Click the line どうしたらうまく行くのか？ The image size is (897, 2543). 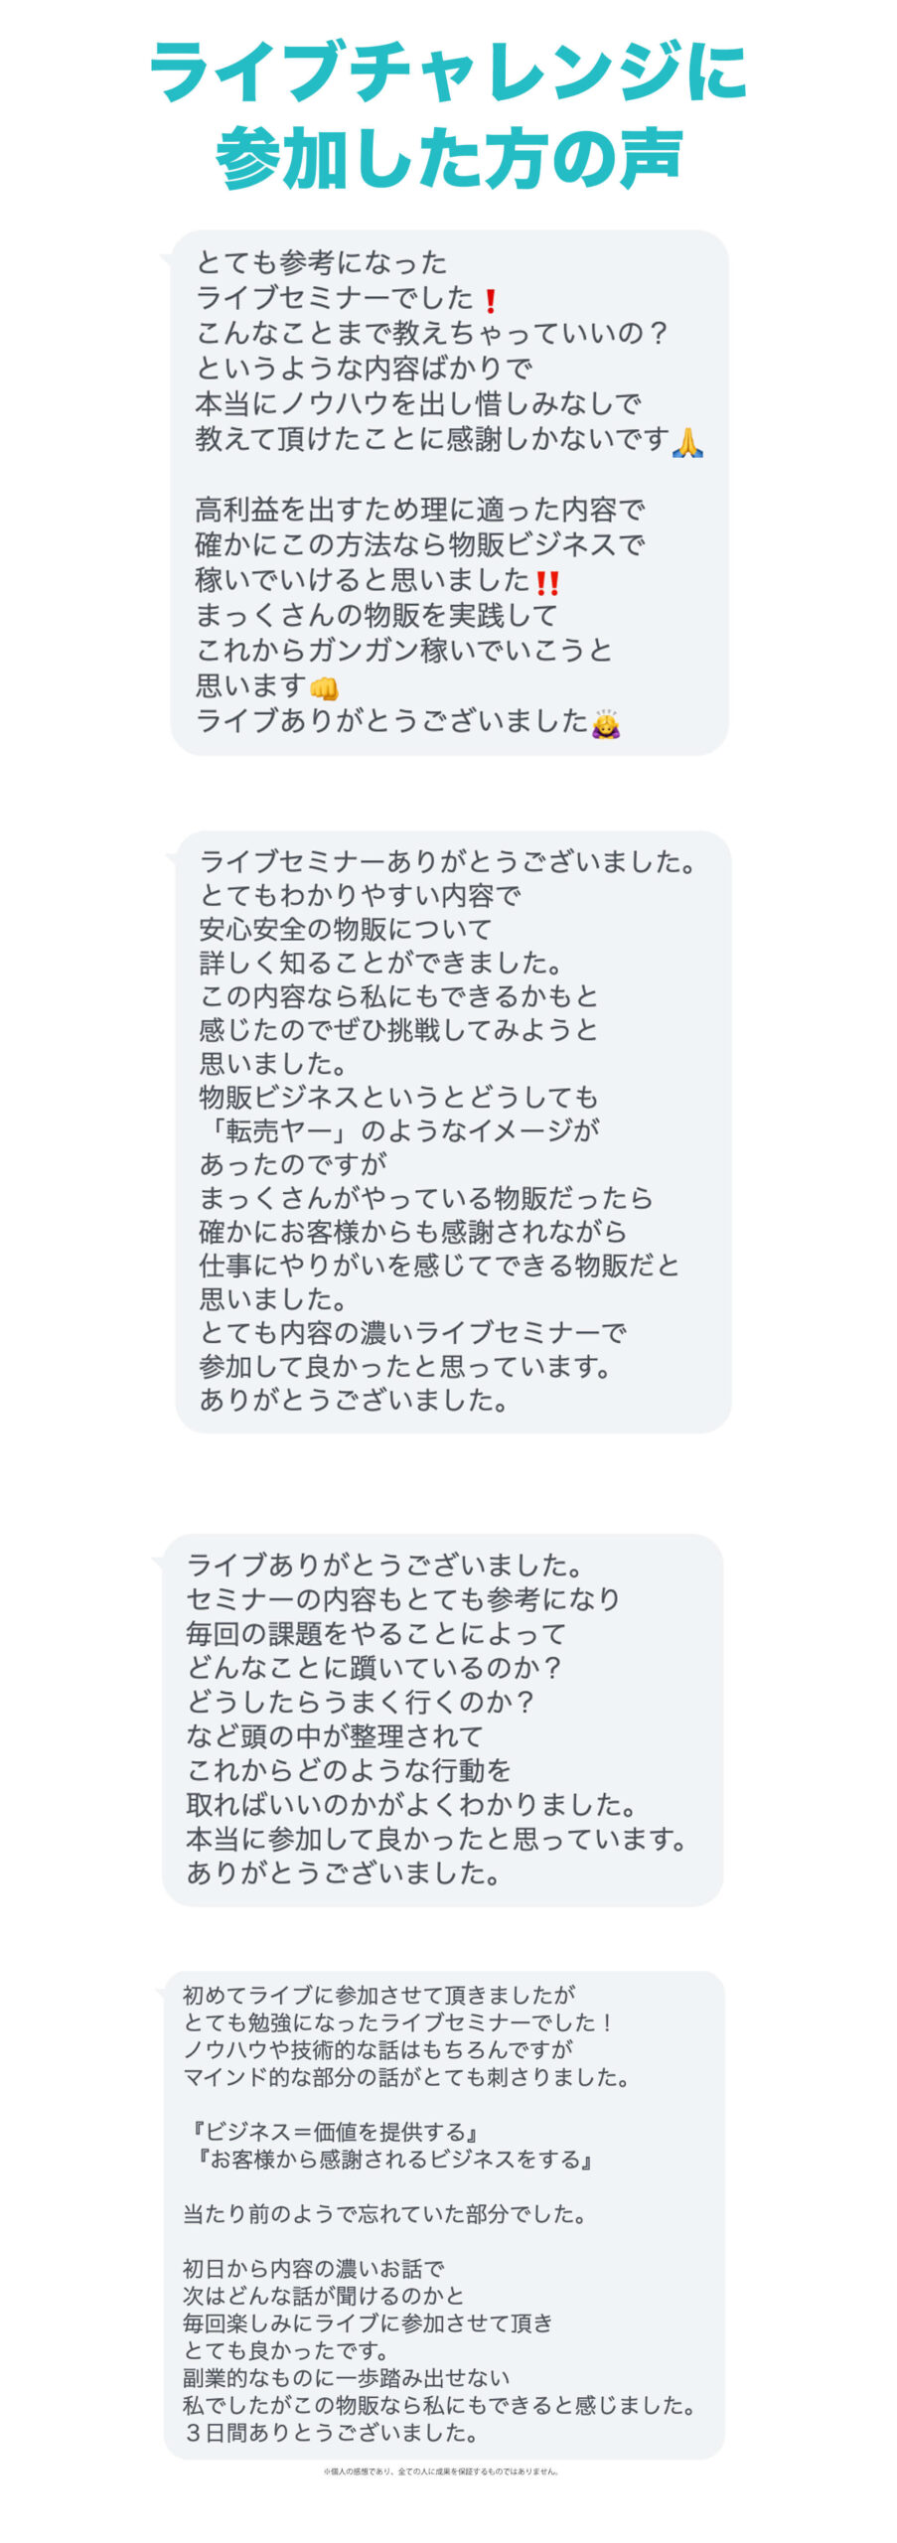pos(361,1702)
